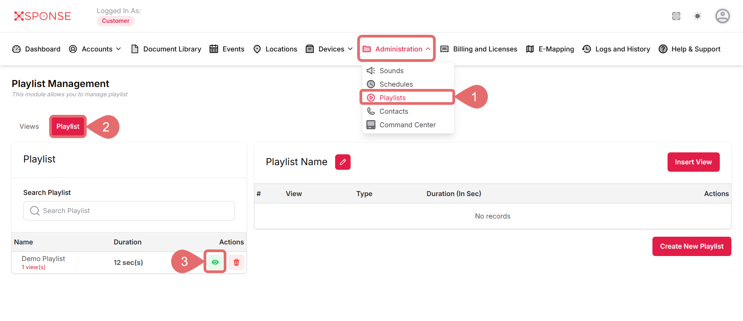Select Contacts in the Administration menu
743x321 pixels.
coord(394,111)
